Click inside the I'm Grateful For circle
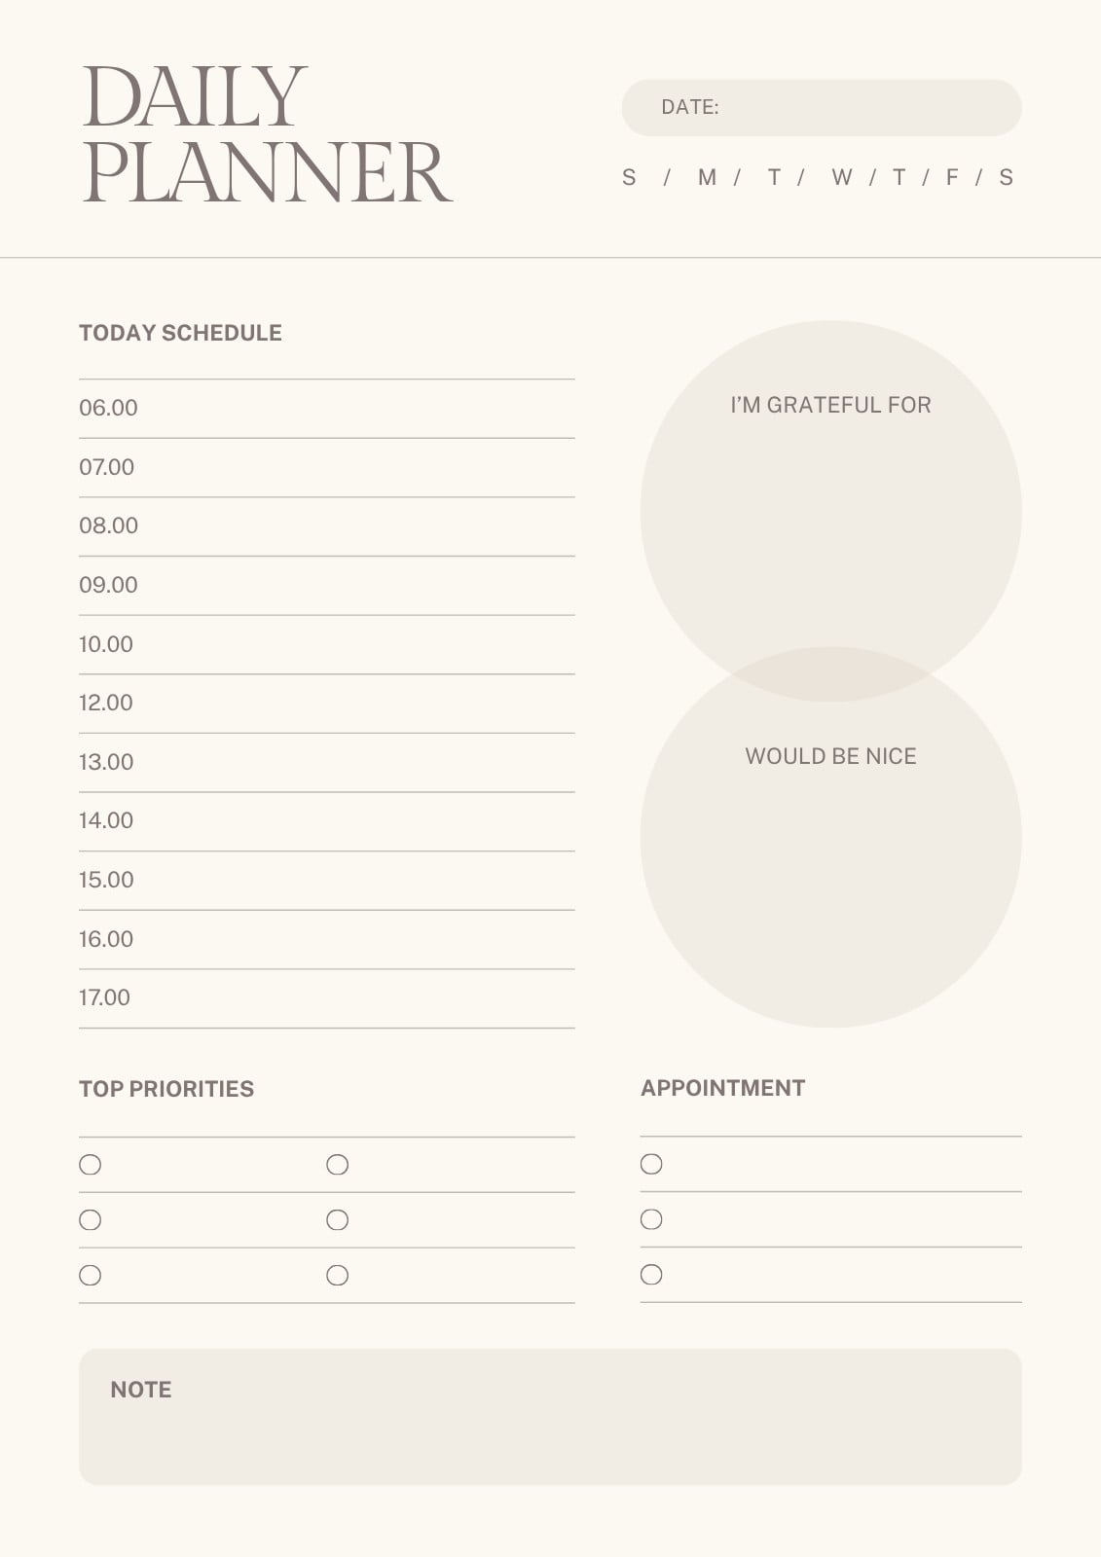1101x1557 pixels. [831, 511]
